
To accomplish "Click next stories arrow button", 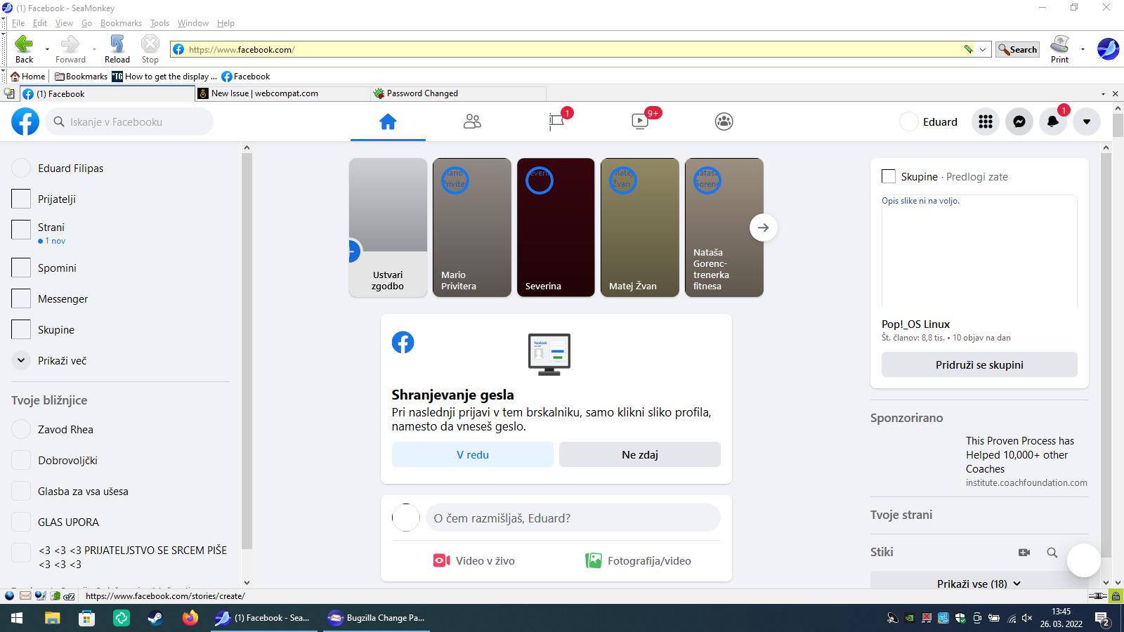I will click(x=764, y=228).
